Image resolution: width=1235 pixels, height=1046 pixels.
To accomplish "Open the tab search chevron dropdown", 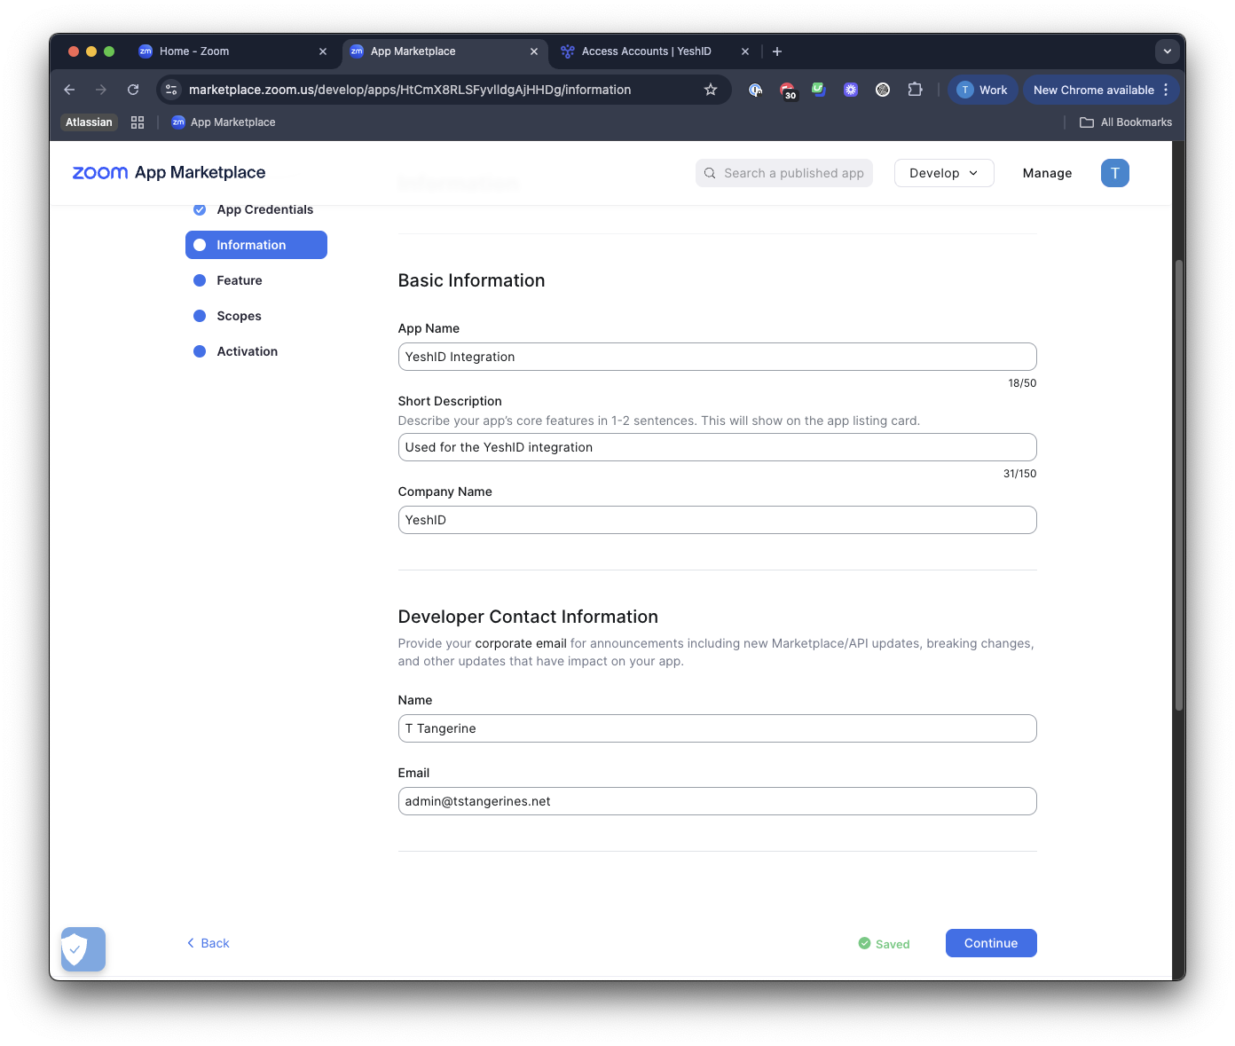I will [1168, 51].
